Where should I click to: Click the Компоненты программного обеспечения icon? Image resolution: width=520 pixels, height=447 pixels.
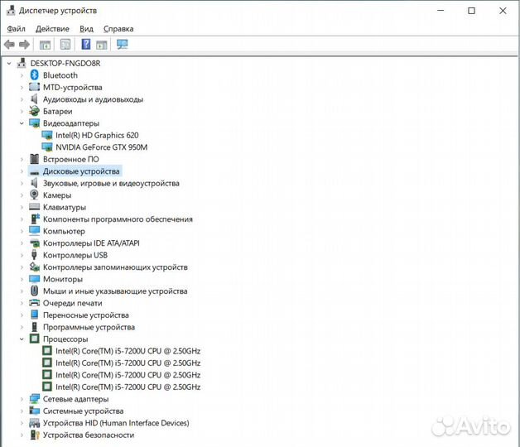click(x=35, y=219)
